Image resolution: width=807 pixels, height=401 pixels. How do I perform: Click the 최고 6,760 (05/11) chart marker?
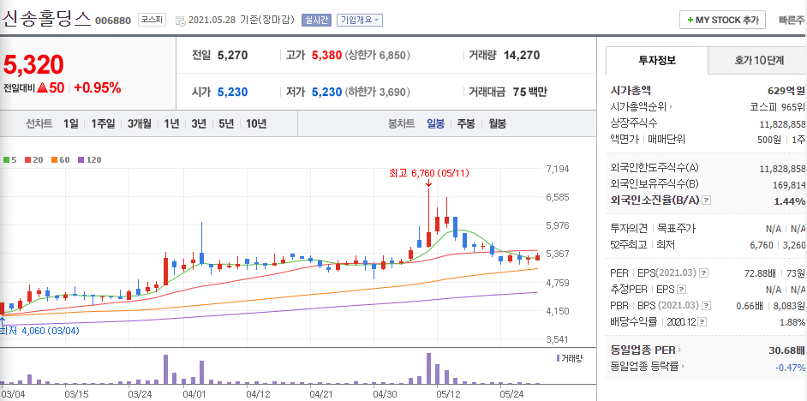point(430,174)
